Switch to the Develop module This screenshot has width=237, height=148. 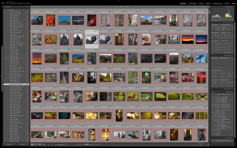coord(192,4)
